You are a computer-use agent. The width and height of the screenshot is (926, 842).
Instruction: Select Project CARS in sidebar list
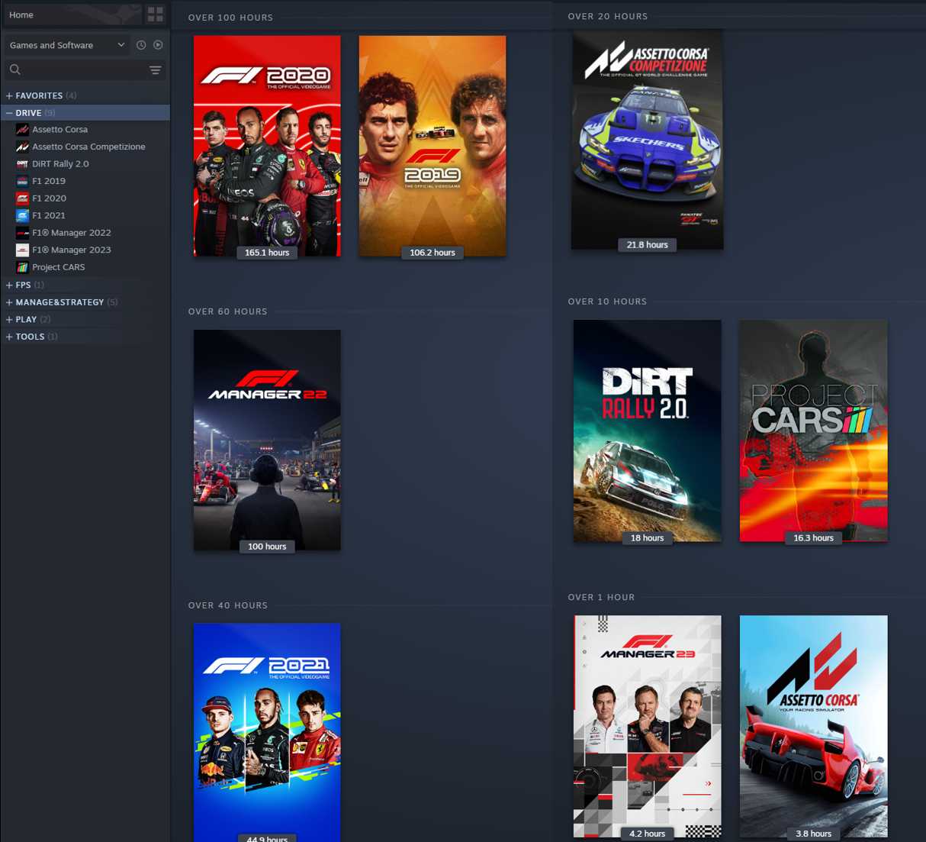coord(59,267)
